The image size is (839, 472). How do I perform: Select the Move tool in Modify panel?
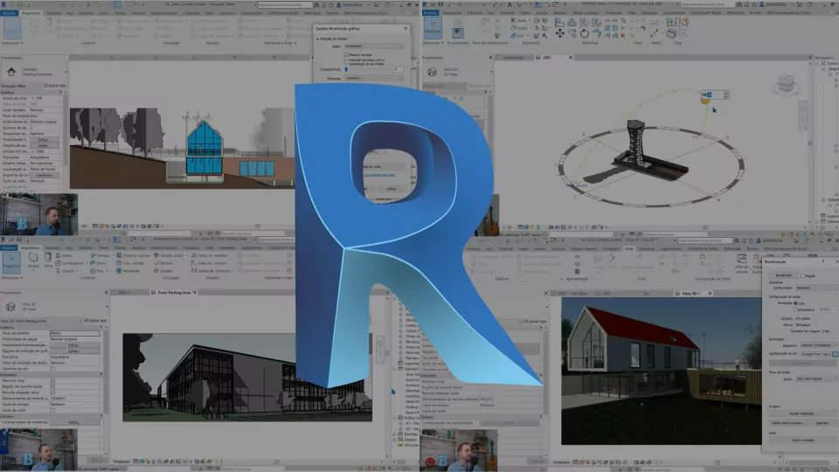tap(559, 34)
